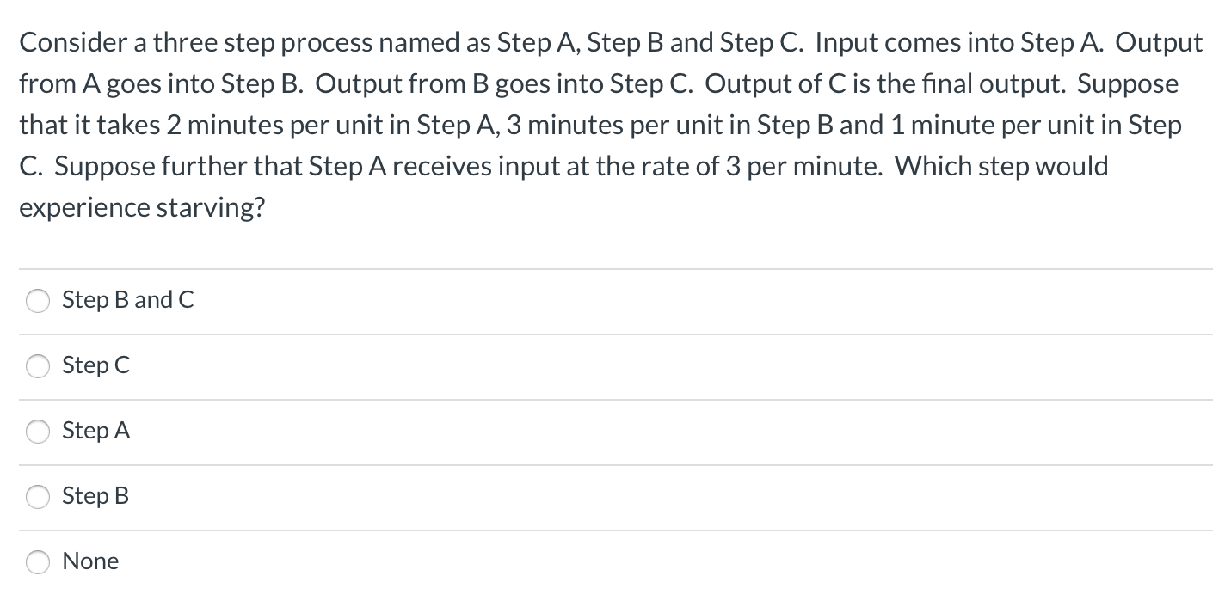Click the "Step B" option label
Screen dimensions: 1225x607
pos(95,496)
